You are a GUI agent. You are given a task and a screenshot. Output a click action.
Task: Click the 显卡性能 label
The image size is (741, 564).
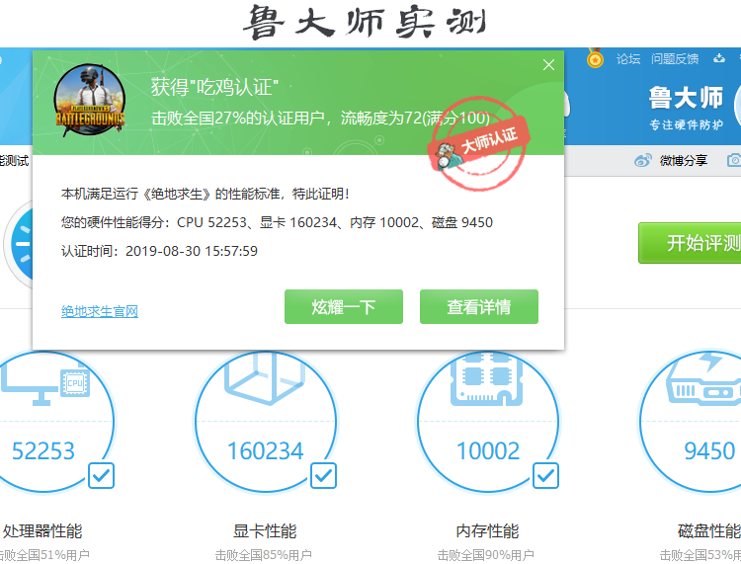point(265,531)
